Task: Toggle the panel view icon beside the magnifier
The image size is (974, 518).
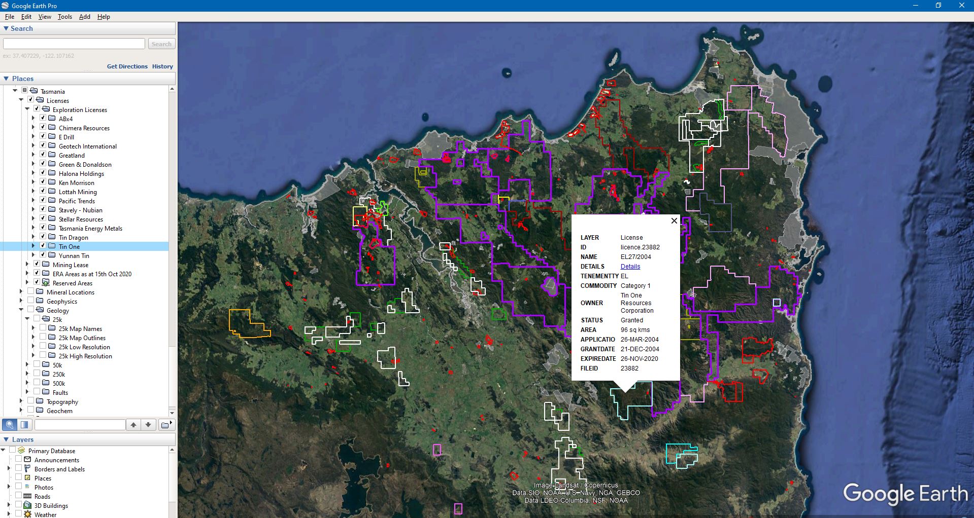Action: [24, 425]
